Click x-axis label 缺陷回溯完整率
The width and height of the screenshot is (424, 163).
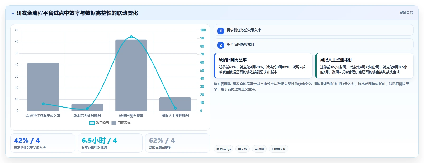coord(131,116)
